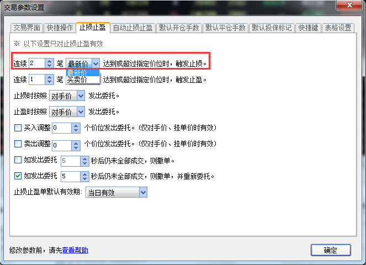The height and width of the screenshot is (265, 366).
Task: Open the 止损时按照 对手价 dropdown
Action: tap(81, 96)
